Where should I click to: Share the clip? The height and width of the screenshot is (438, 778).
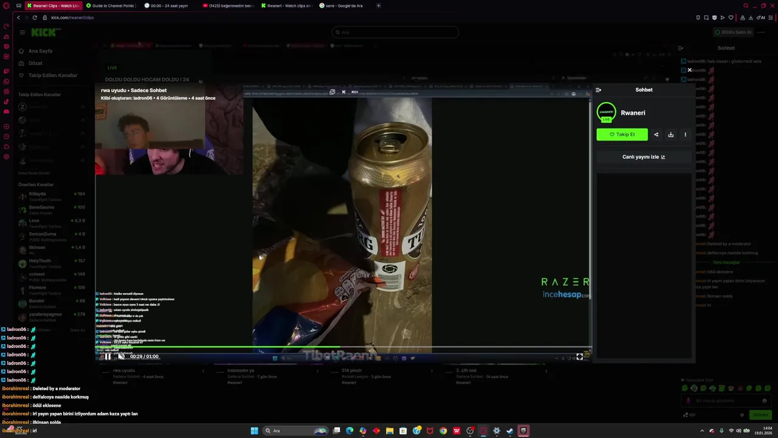click(656, 134)
